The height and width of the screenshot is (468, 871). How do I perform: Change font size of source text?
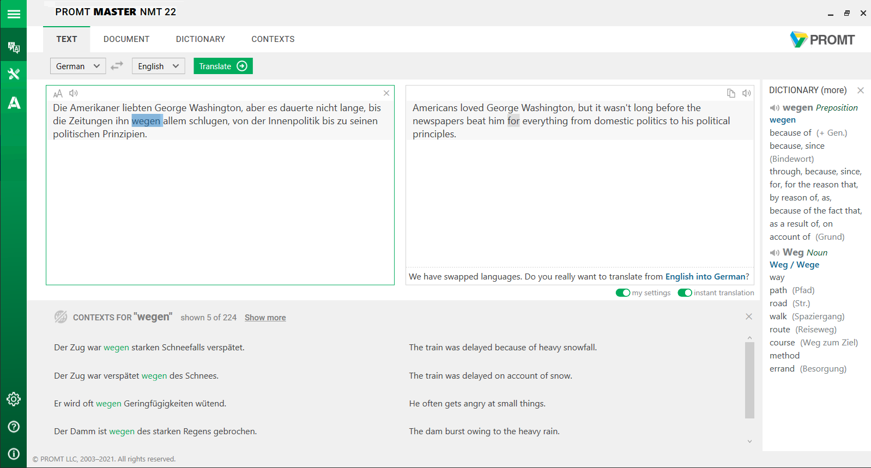coord(58,94)
